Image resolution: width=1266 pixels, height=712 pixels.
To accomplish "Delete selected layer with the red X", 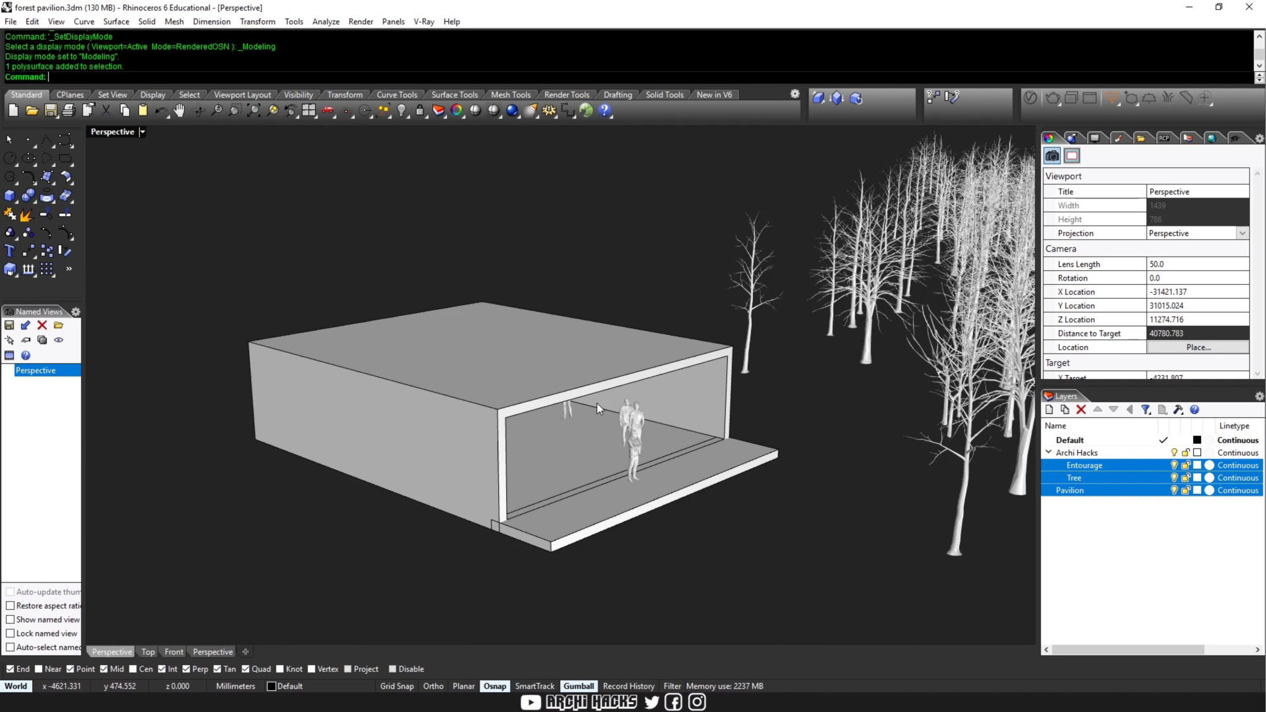I will click(1081, 410).
